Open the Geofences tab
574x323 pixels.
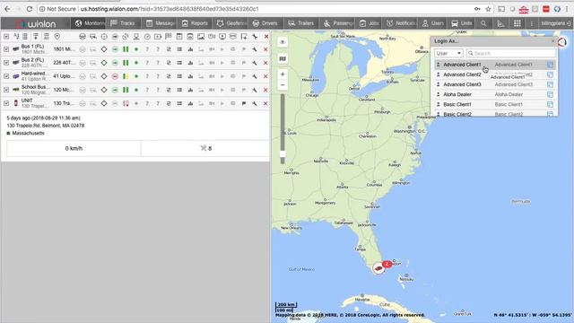click(230, 23)
